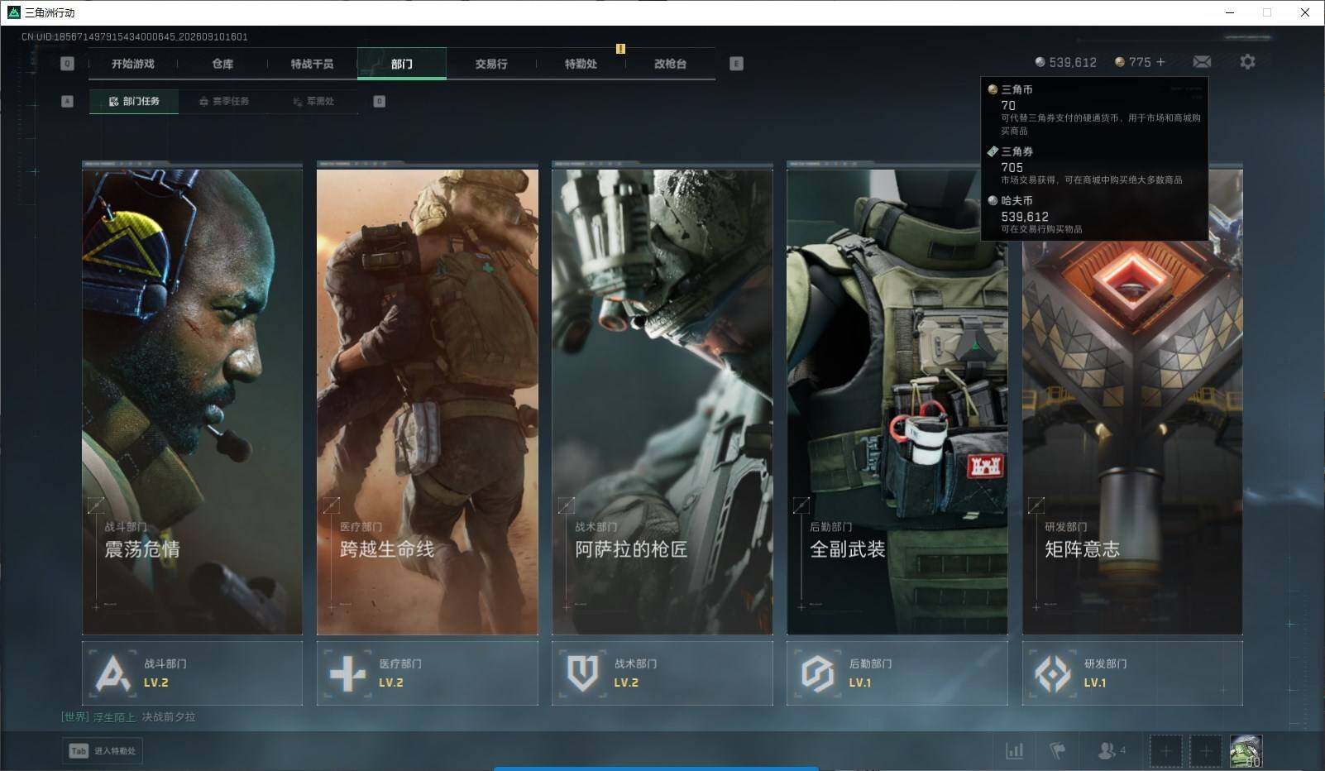Viewport: 1325px width, 771px height.
Task: Click the 三角币 coin icon in tooltip
Action: [x=993, y=89]
